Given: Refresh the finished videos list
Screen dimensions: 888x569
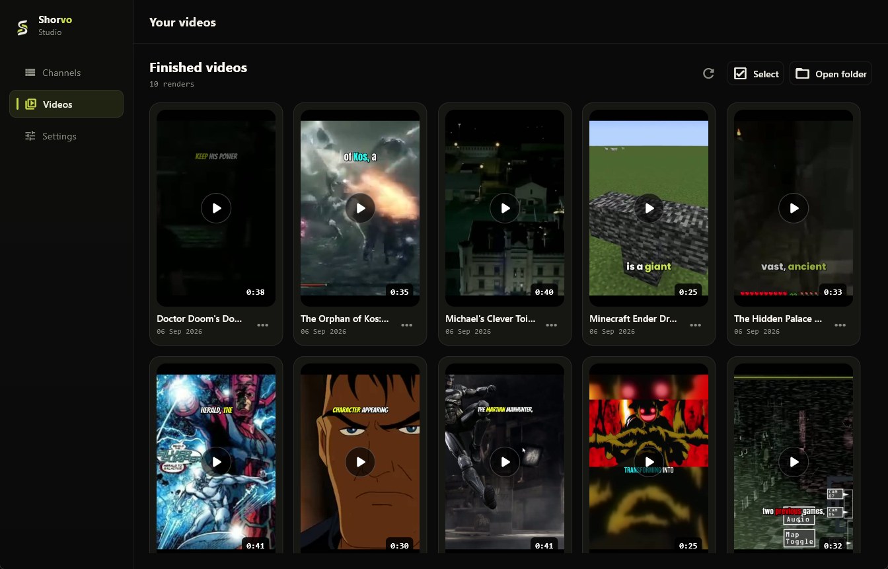Looking at the screenshot, I should click(708, 73).
